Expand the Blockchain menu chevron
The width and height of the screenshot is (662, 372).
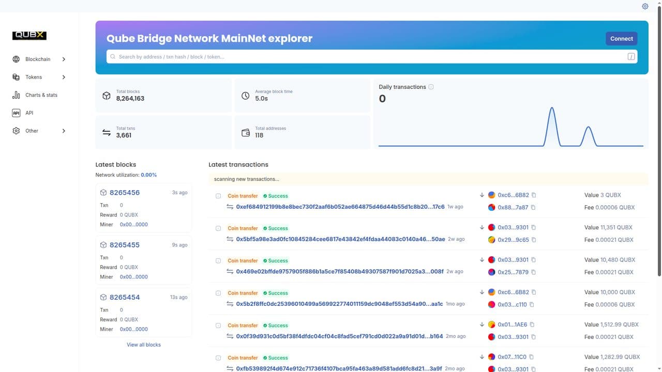[x=64, y=59]
